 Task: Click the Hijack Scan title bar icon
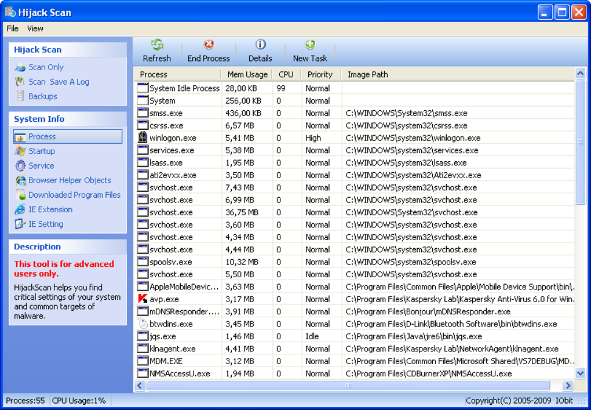point(10,12)
